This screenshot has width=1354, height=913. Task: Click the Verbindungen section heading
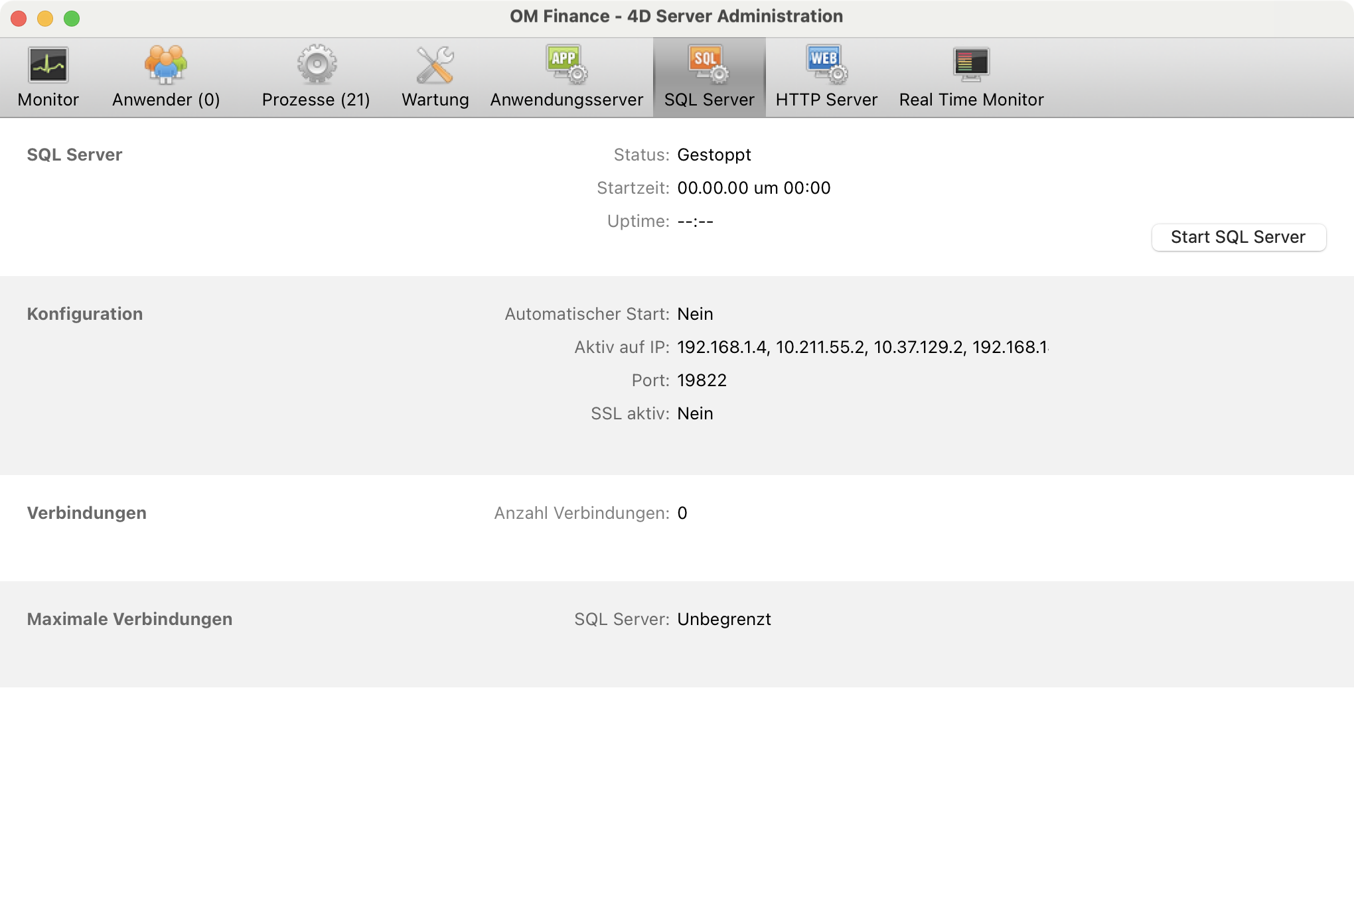coord(87,513)
